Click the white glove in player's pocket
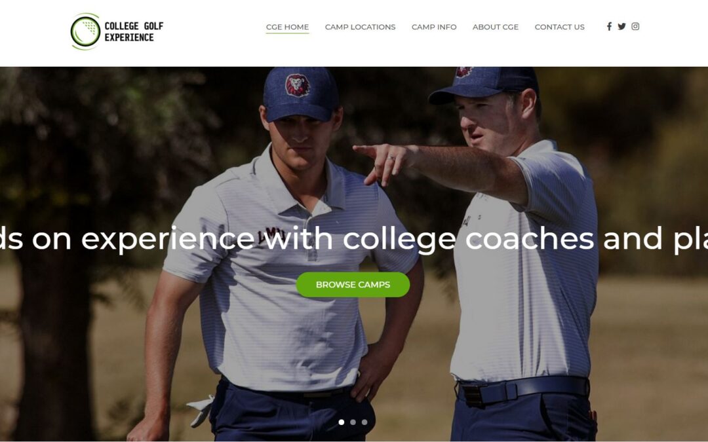 coord(201,409)
